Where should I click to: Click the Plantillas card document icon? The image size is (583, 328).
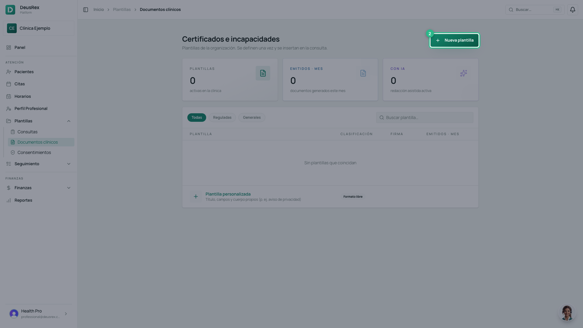click(x=263, y=73)
